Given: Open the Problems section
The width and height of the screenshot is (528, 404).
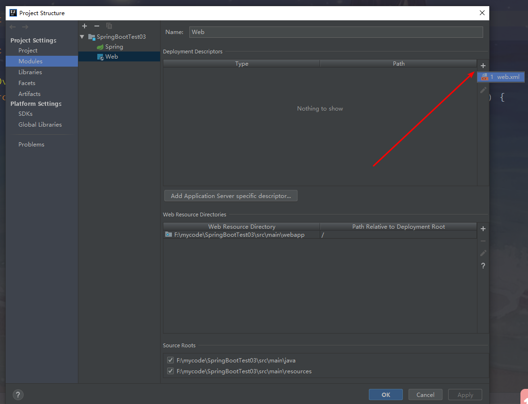Looking at the screenshot, I should click(31, 144).
